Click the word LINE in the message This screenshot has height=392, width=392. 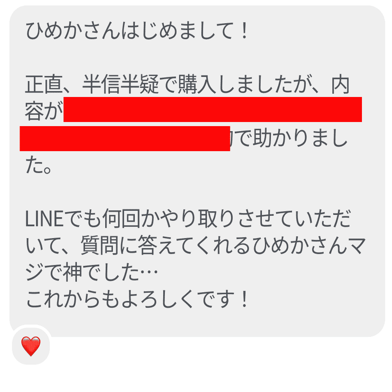pos(45,219)
